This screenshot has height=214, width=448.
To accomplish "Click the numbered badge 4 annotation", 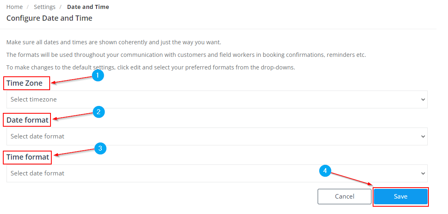I will (325, 171).
